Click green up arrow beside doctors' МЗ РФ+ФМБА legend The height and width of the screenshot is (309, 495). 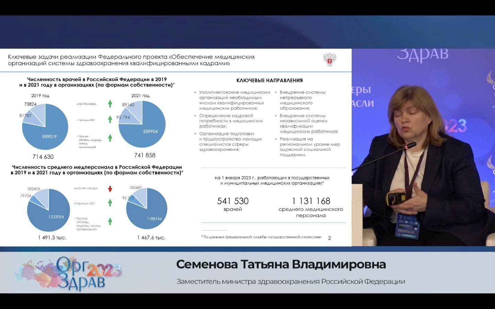coord(110,103)
